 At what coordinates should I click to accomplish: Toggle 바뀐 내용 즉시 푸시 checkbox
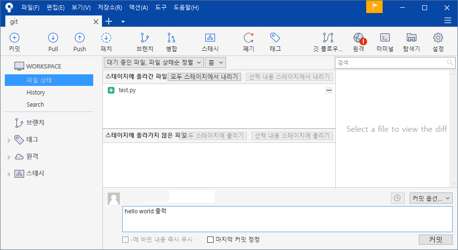click(125, 239)
